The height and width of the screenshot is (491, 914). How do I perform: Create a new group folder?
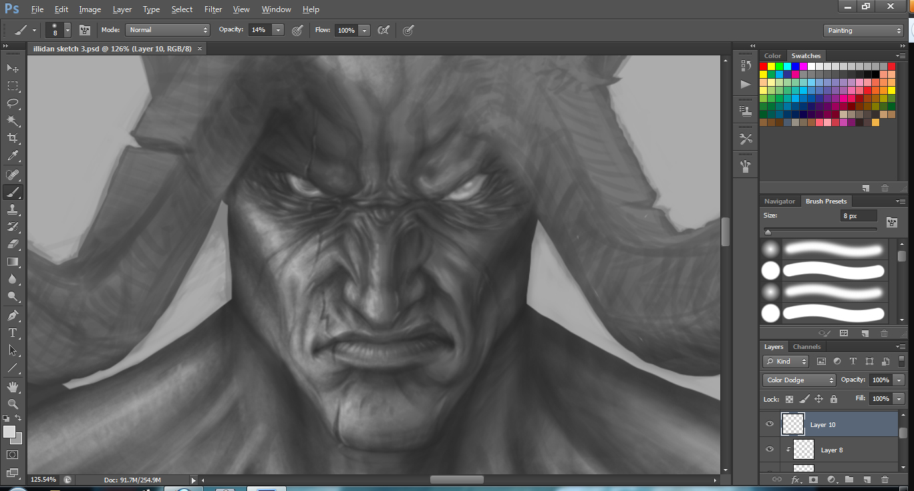[x=849, y=479]
